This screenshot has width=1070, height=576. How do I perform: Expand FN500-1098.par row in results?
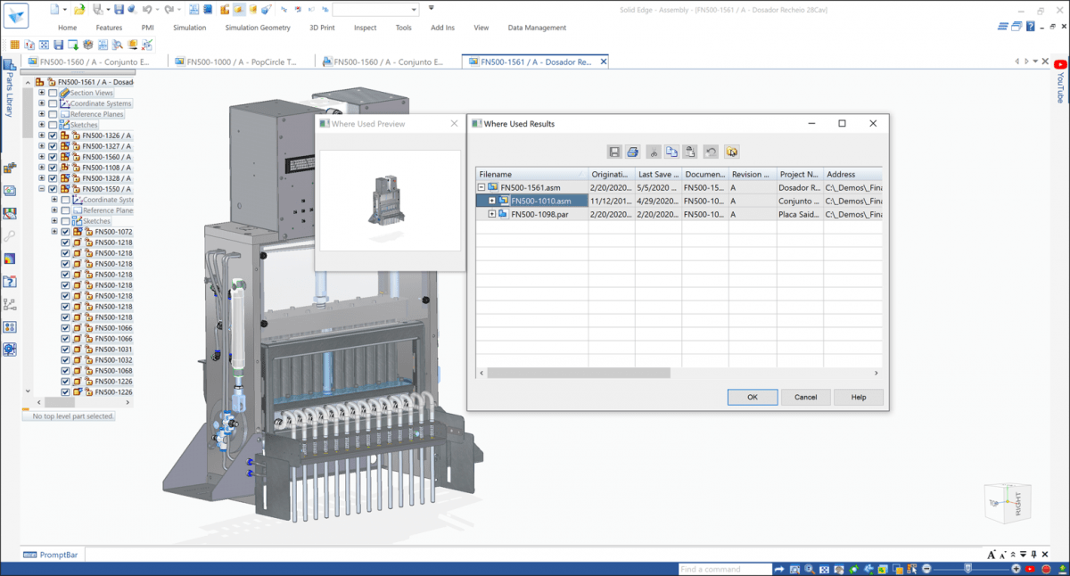pos(492,214)
